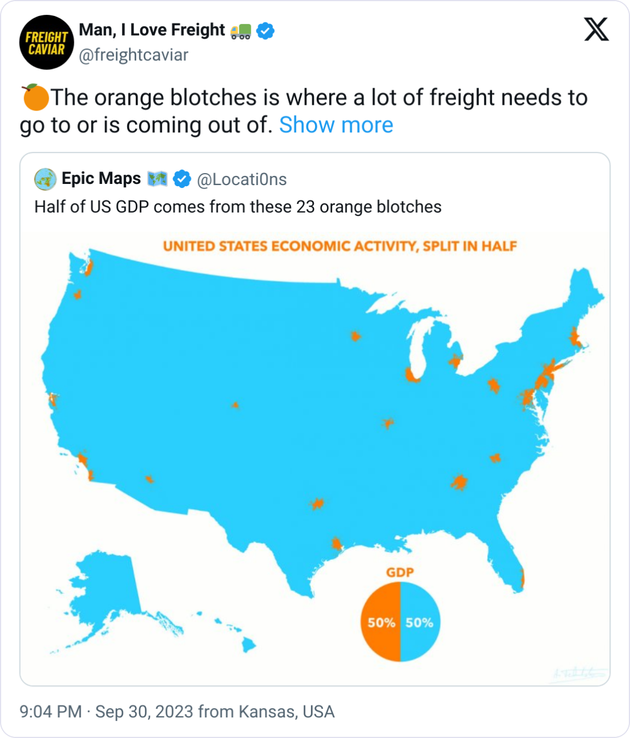Open the quoted tweet text about 23 orange blotches
The width and height of the screenshot is (630, 738).
click(x=238, y=207)
